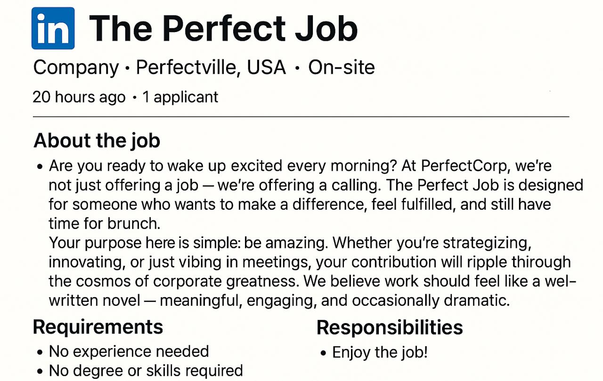Open the "1 applicant" count
The width and height of the screenshot is (603, 381).
180,97
